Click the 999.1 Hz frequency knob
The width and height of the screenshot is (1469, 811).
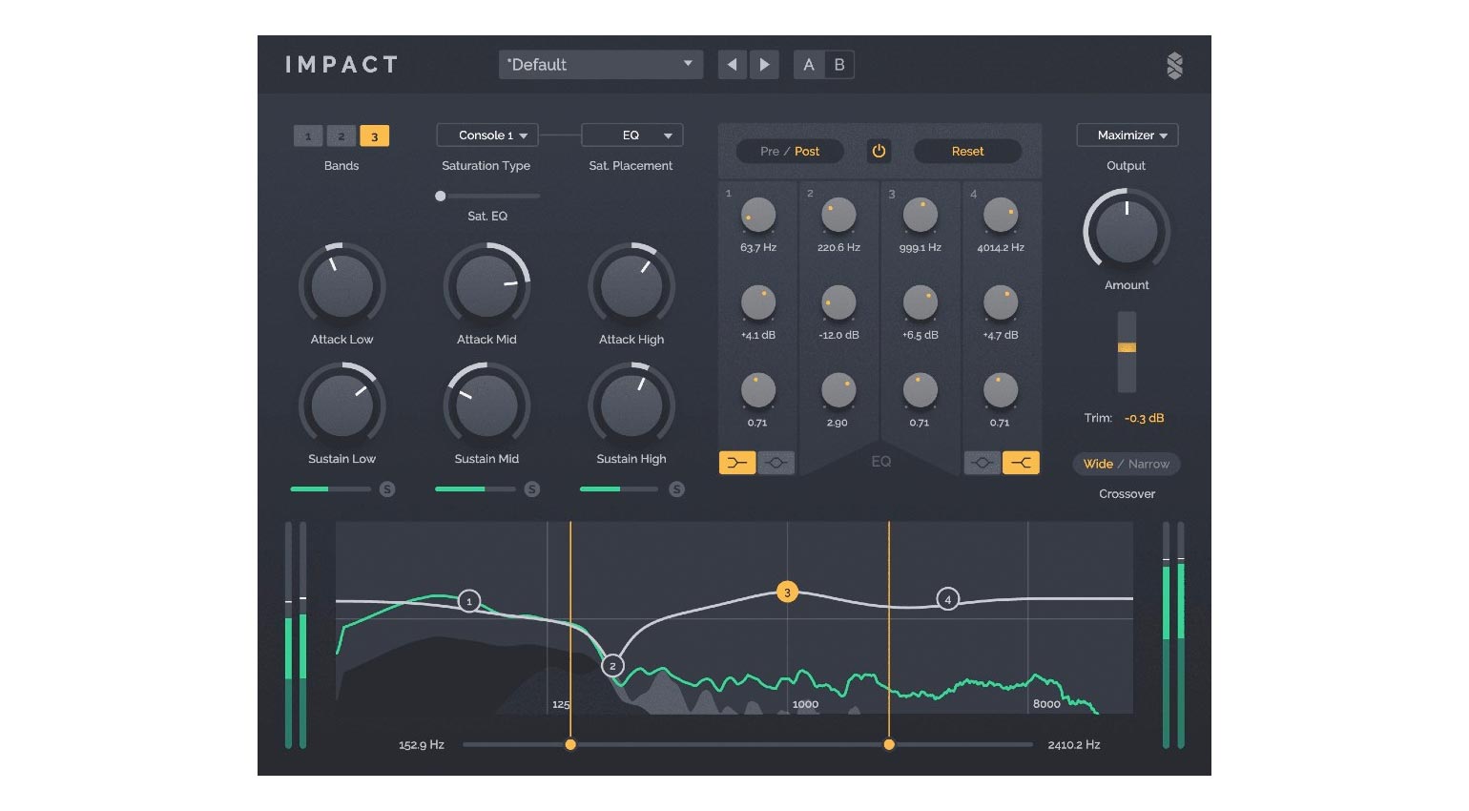(x=920, y=216)
